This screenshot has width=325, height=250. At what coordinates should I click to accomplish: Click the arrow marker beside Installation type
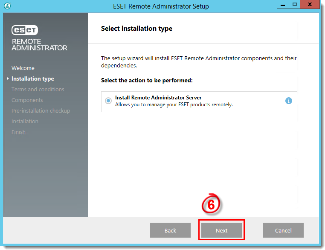(8, 78)
